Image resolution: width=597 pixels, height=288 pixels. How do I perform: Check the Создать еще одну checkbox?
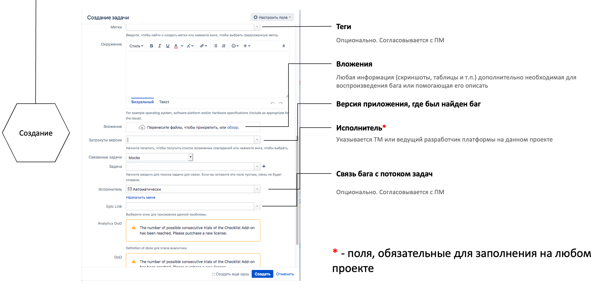(x=213, y=274)
